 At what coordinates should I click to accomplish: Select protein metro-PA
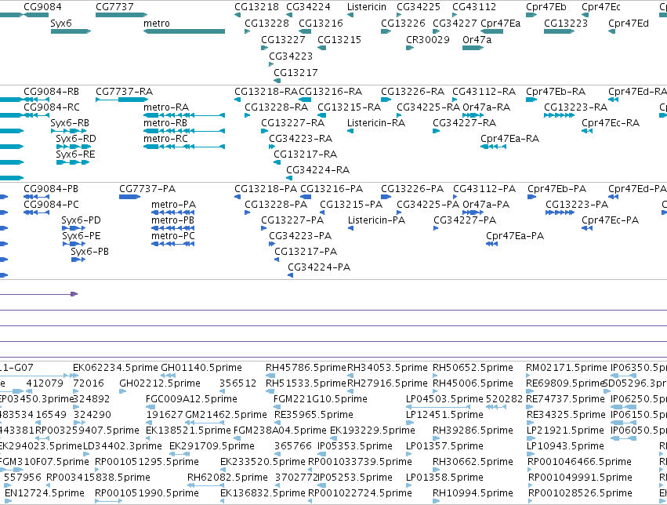(172, 213)
